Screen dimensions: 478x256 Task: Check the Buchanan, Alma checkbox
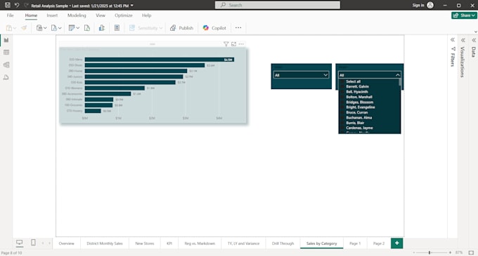coord(342,118)
